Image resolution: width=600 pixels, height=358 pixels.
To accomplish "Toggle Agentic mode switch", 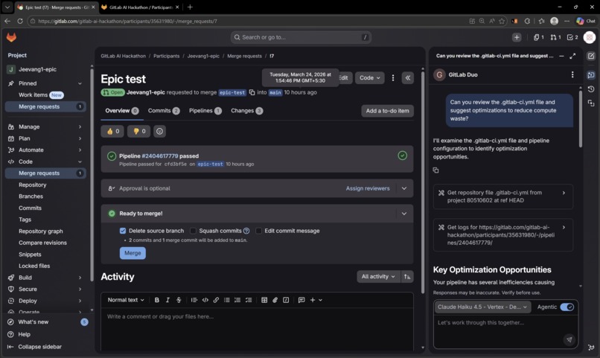I will pos(567,307).
